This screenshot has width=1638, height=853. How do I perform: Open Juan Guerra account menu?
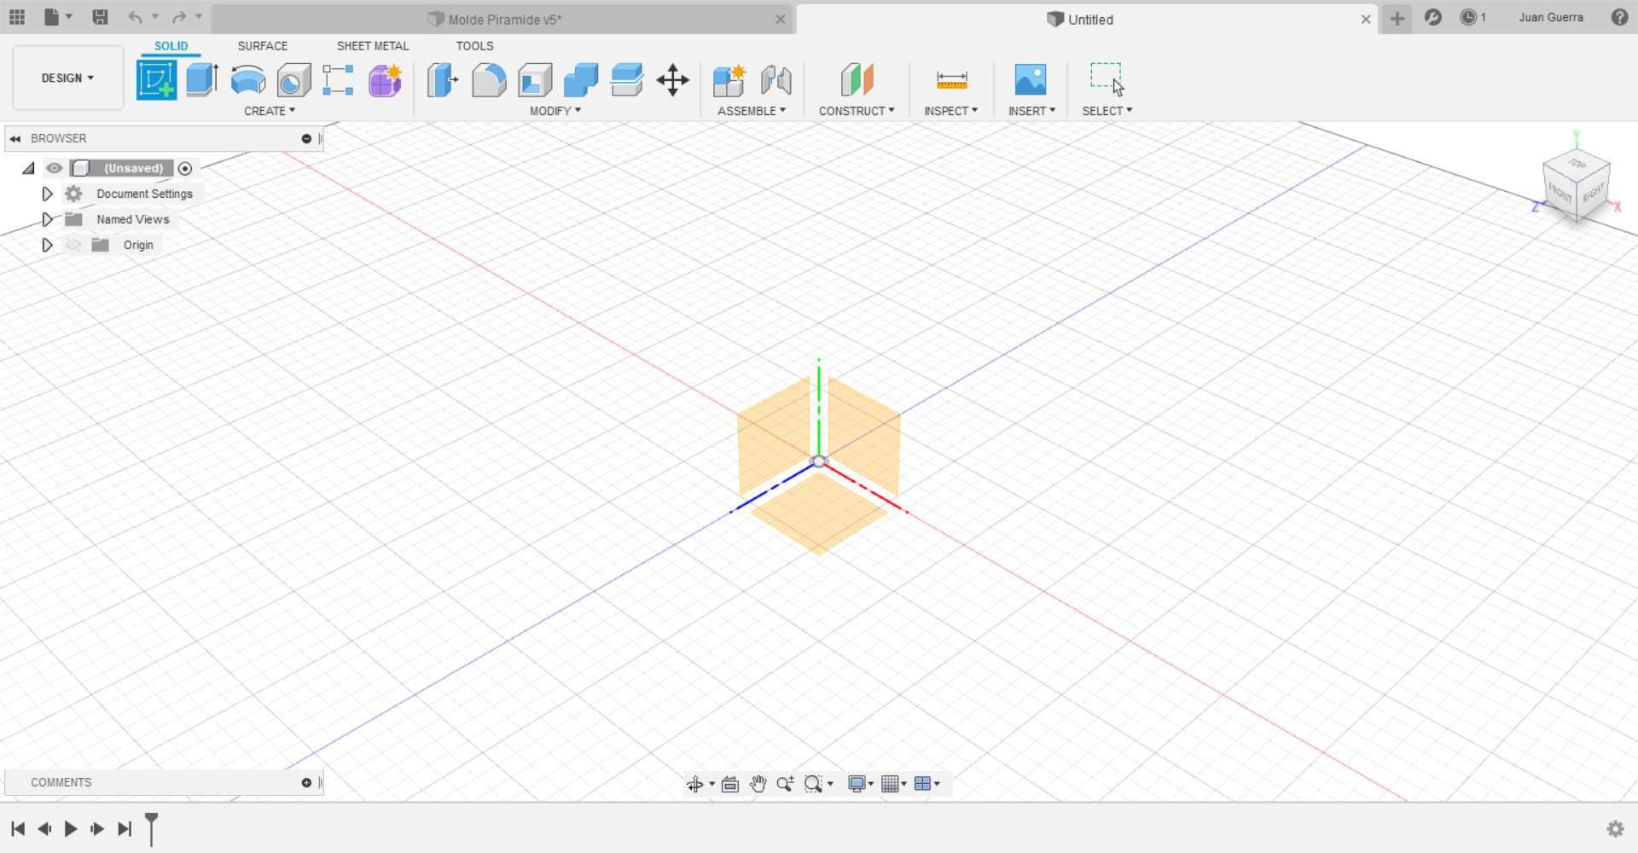[1550, 18]
